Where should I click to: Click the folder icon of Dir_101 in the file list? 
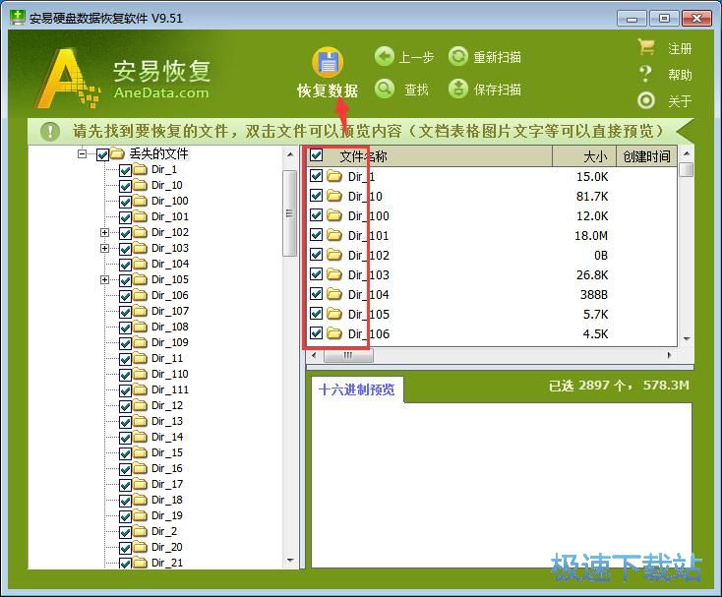[334, 235]
